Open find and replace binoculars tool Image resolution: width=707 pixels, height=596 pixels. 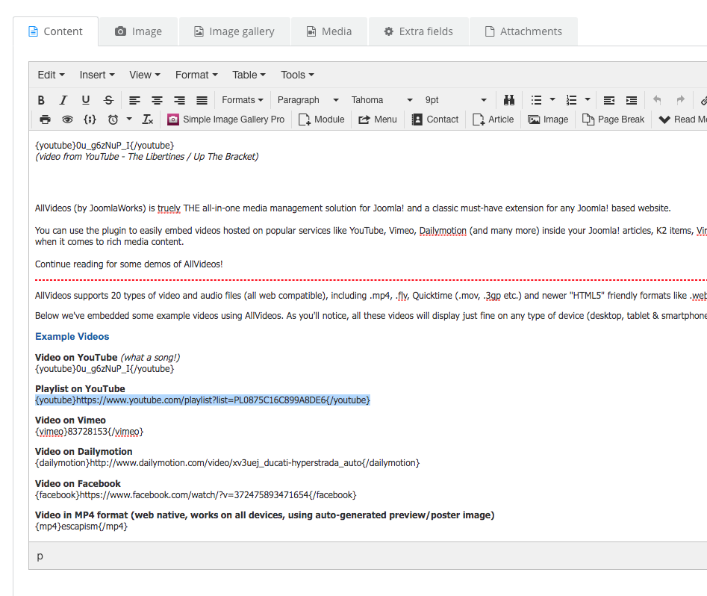coord(509,100)
